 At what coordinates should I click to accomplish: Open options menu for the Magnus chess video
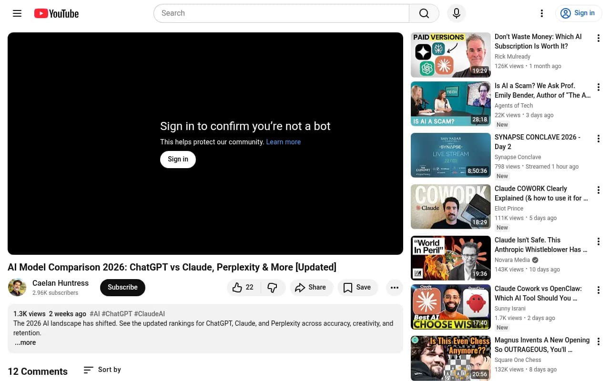coord(598,341)
